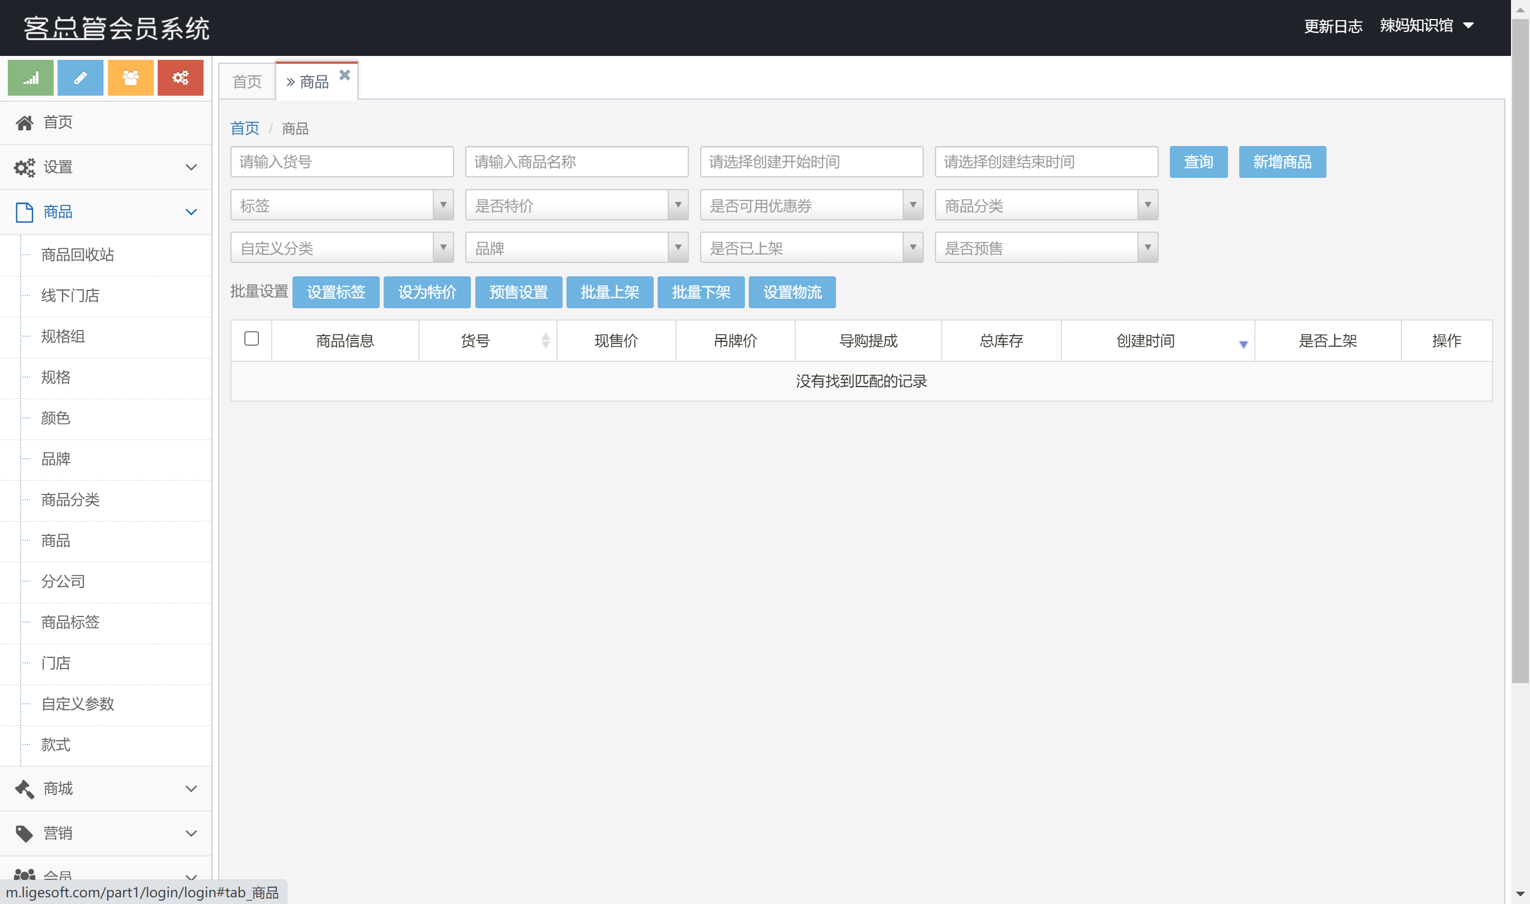Screen dimensions: 1530x904
Task: Click the analytics/chart icon in sidebar
Action: 29,78
